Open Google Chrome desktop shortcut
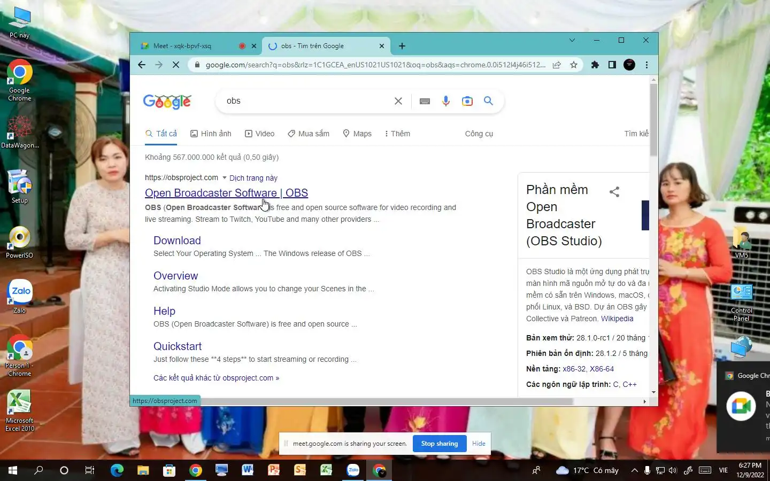 coord(20,80)
